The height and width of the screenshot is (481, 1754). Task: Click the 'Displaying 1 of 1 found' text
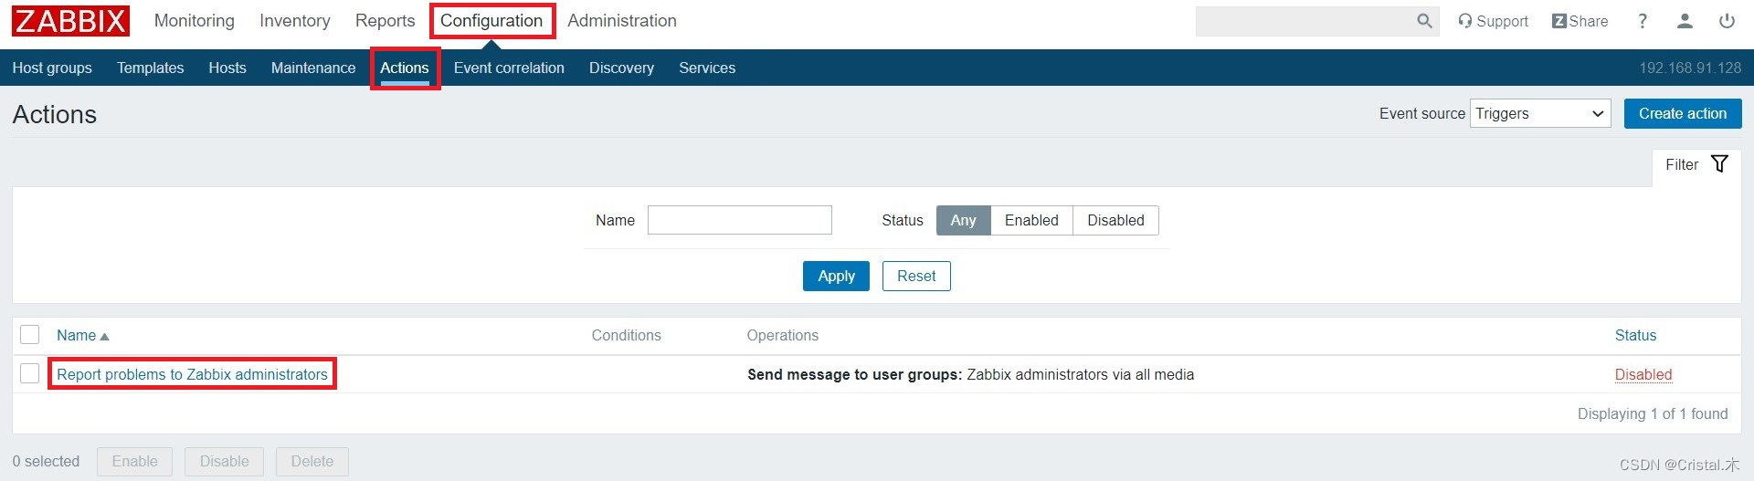pyautogui.click(x=1653, y=413)
